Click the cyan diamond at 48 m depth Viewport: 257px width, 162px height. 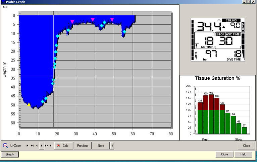point(43,101)
